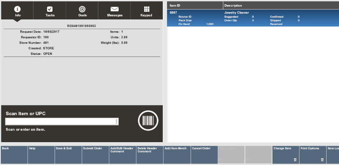This screenshot has width=339, height=165.
Task: Click the Item ID column header
Action: click(x=195, y=5)
